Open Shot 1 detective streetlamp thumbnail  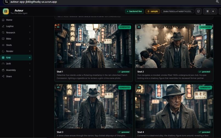coord(93,46)
